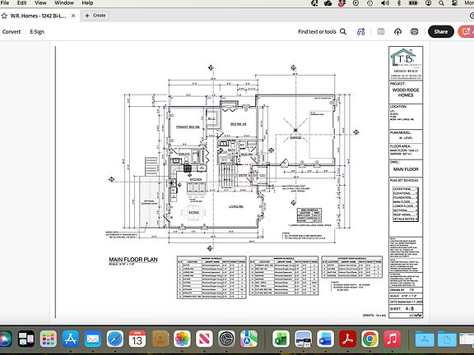Click the upload to cloud icon
This screenshot has width=474, height=355.
[x=397, y=31]
